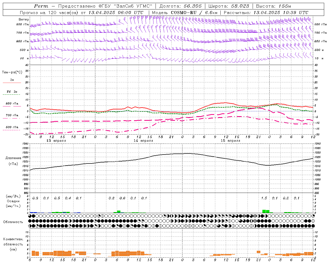Click the '14 апреля' date label
Image resolution: width=328 pixels, height=262 pixels.
[x=143, y=141]
